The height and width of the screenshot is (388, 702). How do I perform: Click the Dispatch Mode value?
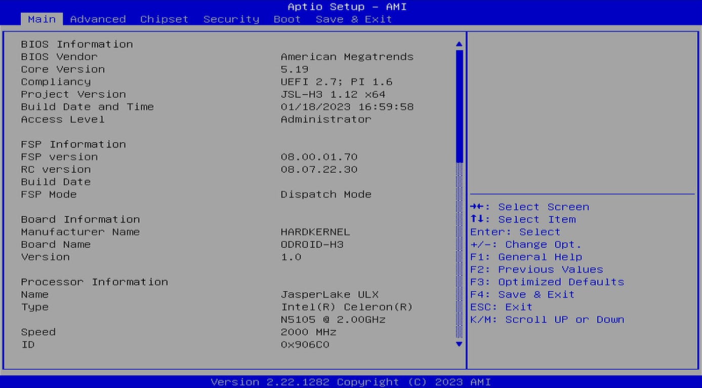(326, 195)
